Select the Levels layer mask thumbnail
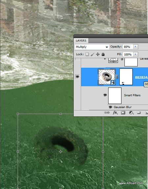The image size is (148, 189). [131, 62]
